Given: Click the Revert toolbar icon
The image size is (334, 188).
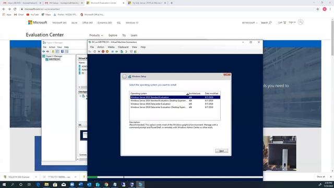Looking at the screenshot, I should pos(126,52).
